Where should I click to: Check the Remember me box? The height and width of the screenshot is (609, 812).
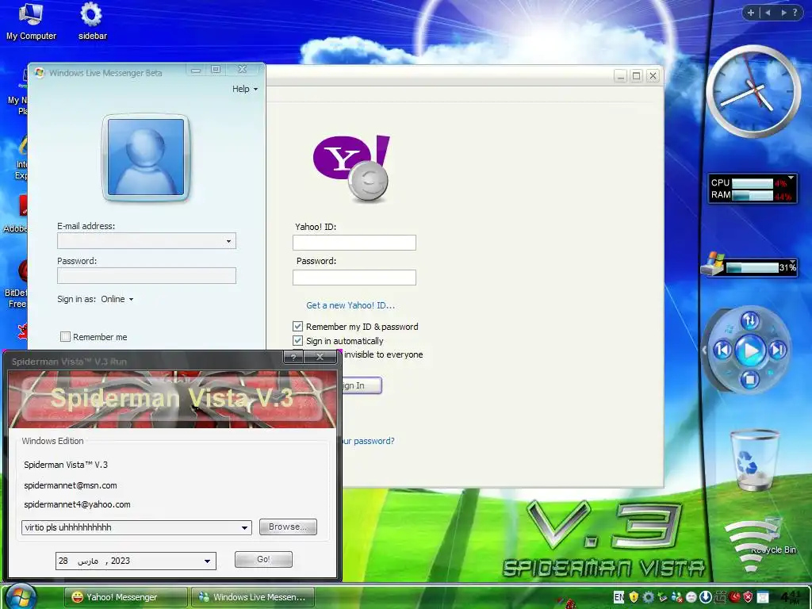coord(65,336)
